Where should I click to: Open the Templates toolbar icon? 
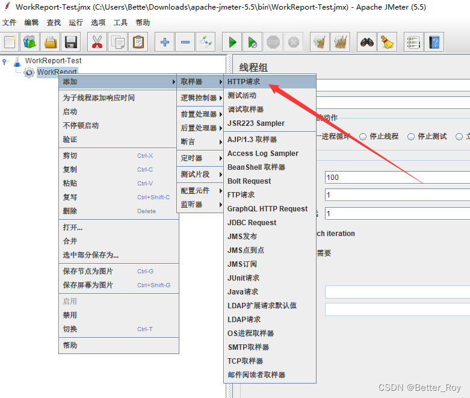[29, 42]
